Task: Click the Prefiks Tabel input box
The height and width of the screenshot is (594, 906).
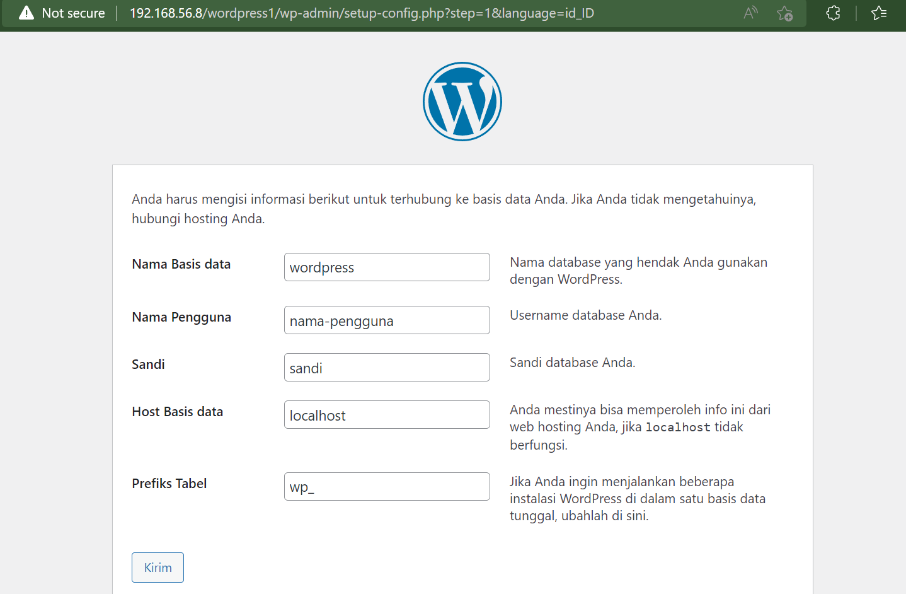Action: click(387, 487)
